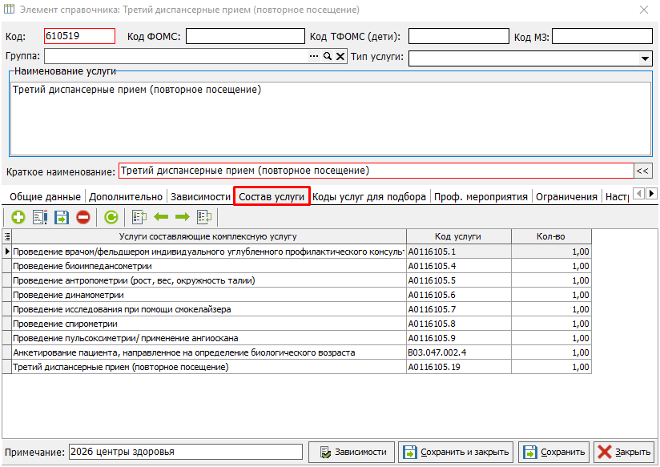The height and width of the screenshot is (467, 660).
Task: Click the Примечание input field
Action: tap(185, 452)
